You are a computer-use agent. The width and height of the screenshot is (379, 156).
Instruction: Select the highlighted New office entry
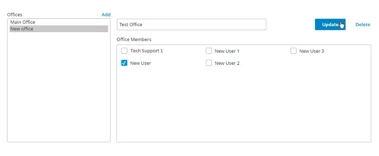pyautogui.click(x=59, y=29)
